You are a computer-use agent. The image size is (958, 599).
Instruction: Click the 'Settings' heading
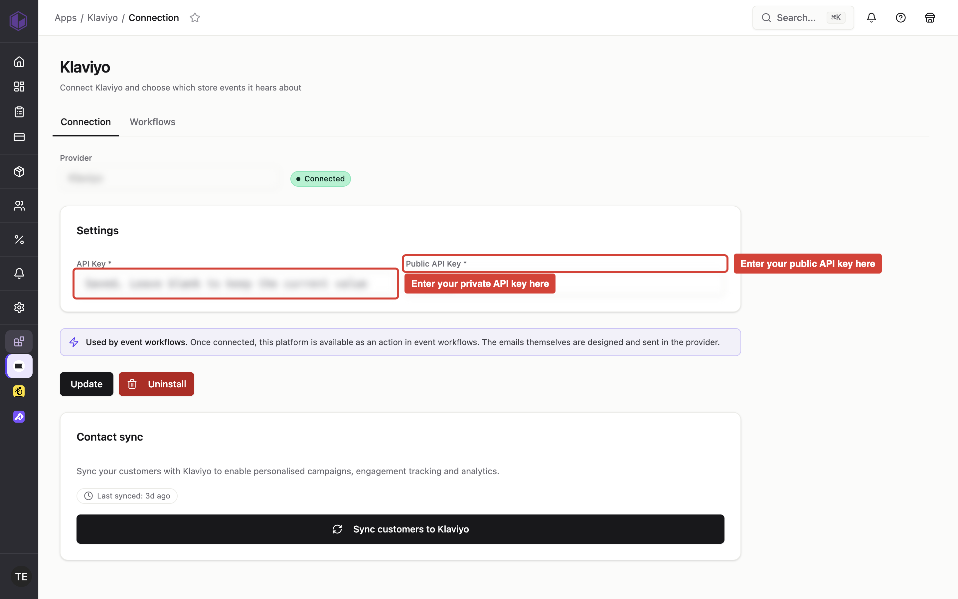(x=97, y=230)
